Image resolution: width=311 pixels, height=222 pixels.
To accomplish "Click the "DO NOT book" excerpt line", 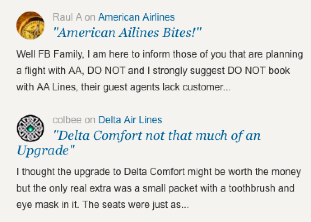I will tap(153, 71).
